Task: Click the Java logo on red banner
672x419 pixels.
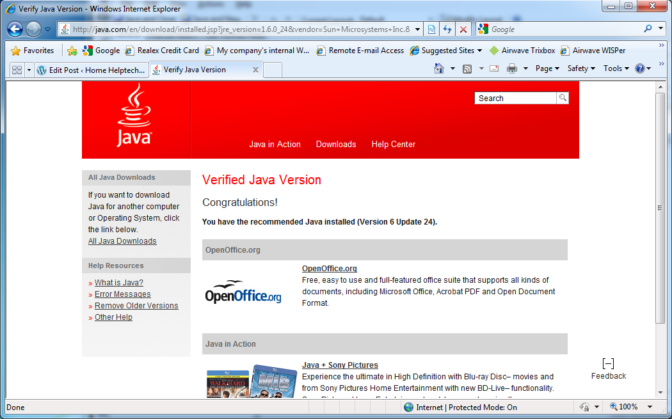Action: coord(134,115)
